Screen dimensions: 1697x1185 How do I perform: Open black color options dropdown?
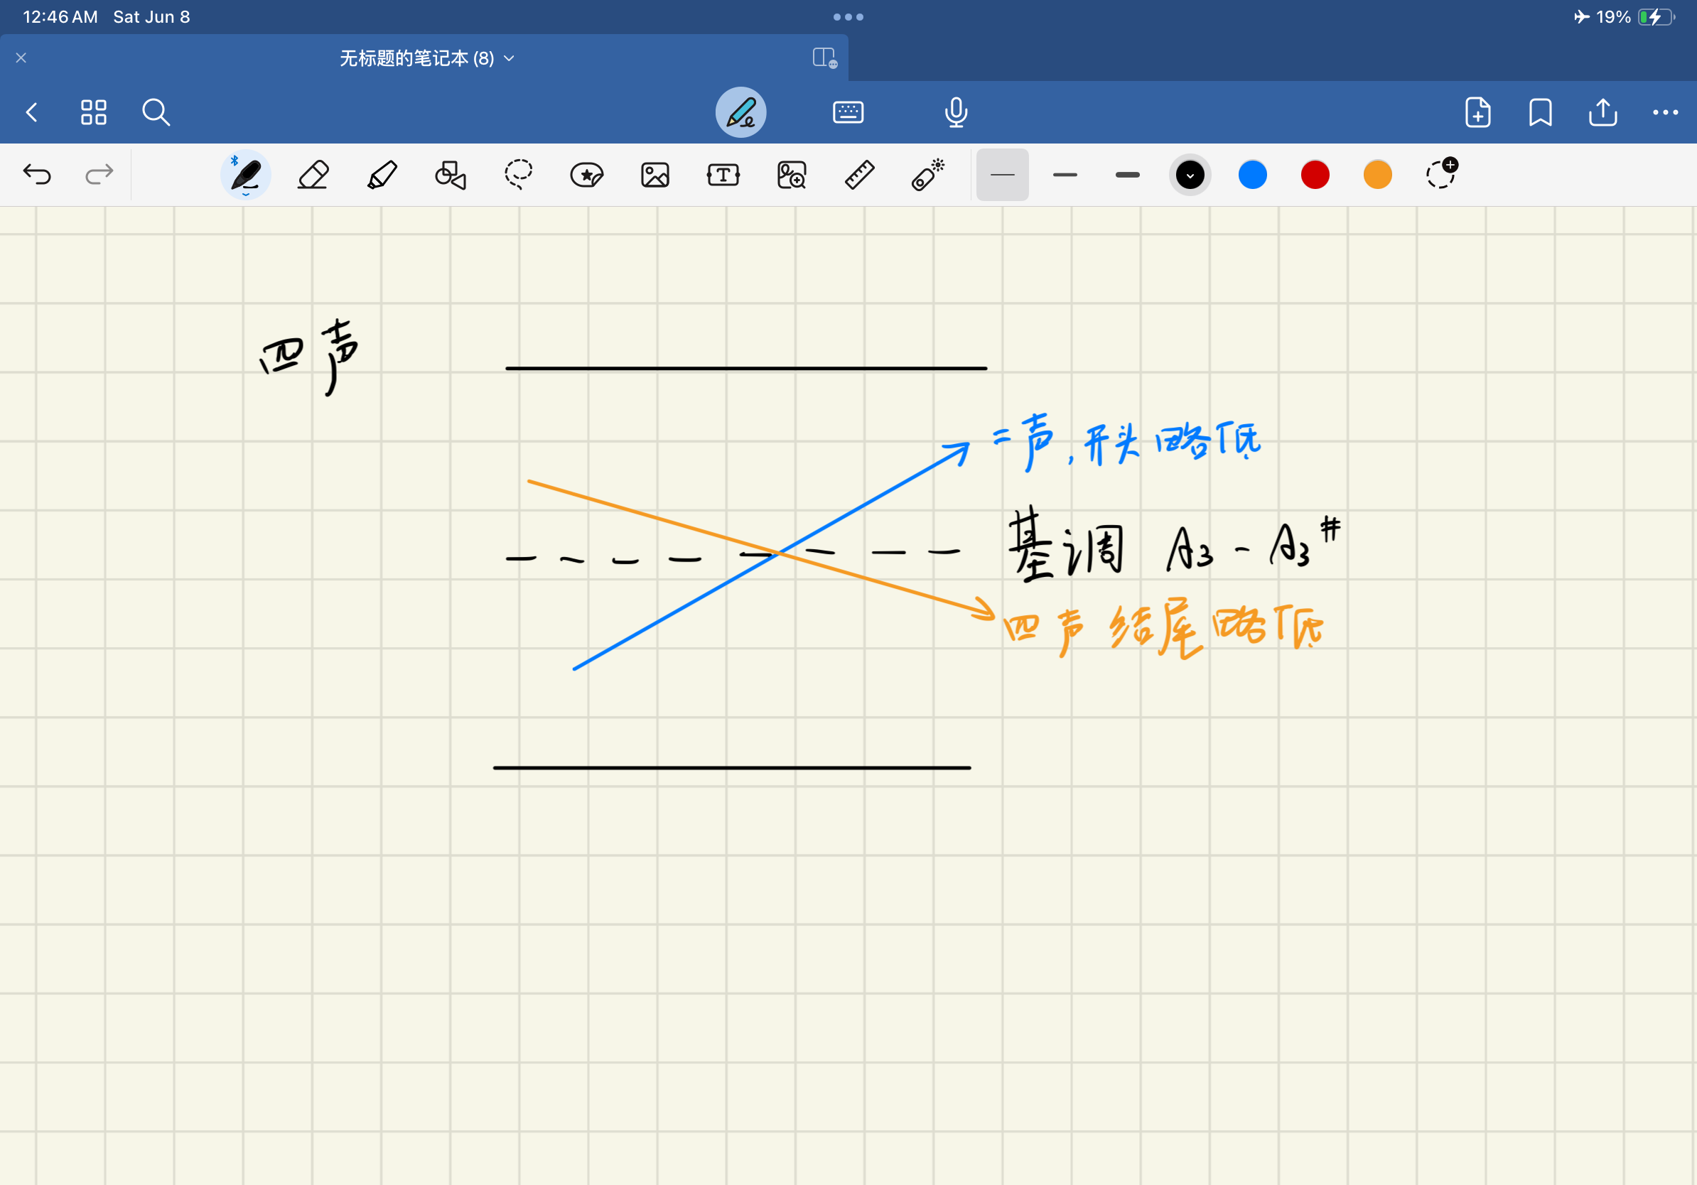click(x=1189, y=175)
